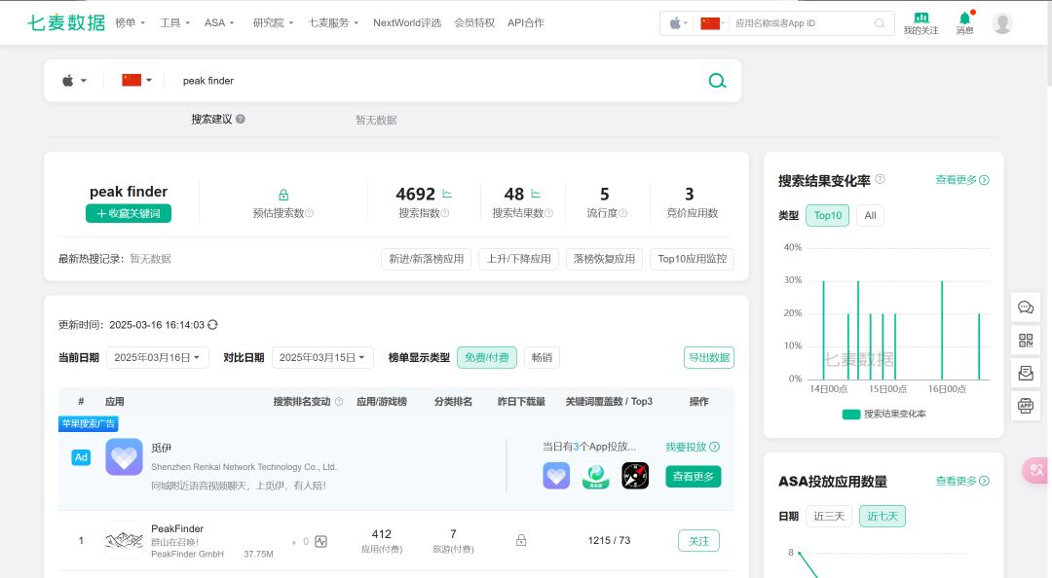Click the black compass bidding app icon
Screen dimensions: 1052x578
coord(635,476)
